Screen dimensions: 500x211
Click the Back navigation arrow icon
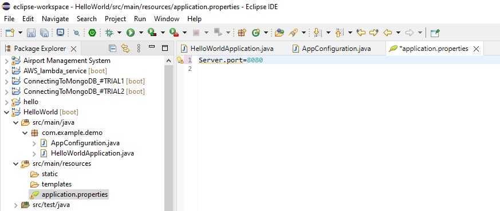click(387, 33)
